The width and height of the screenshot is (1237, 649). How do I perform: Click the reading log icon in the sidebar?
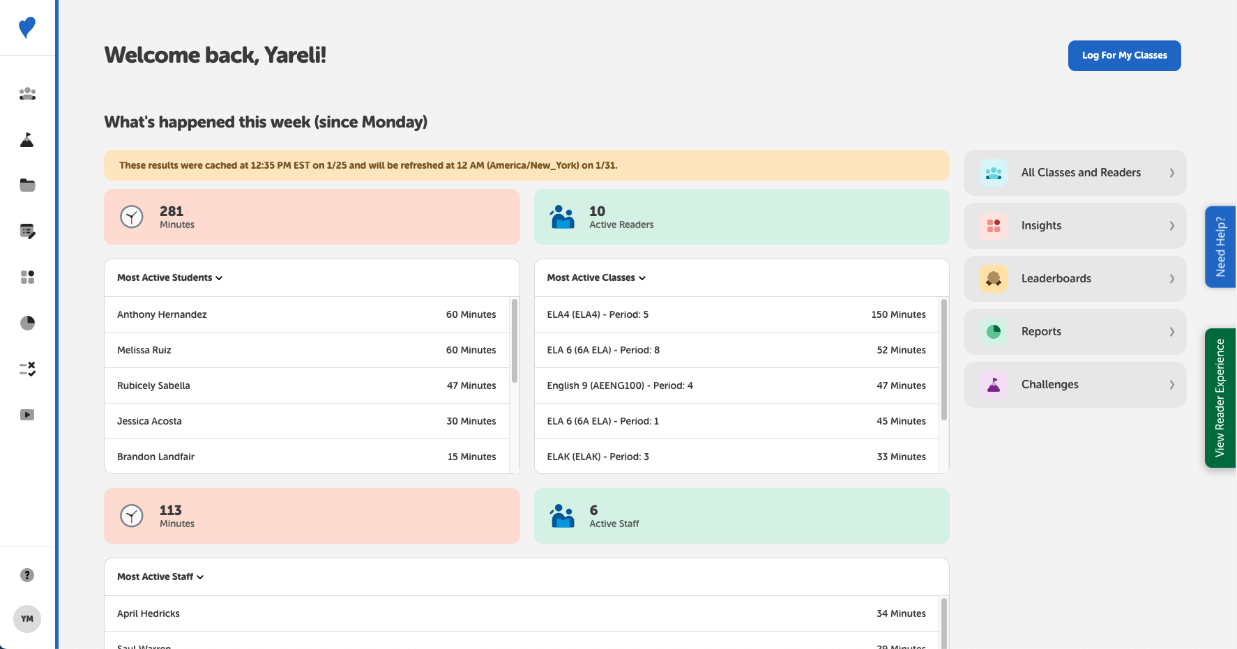click(27, 231)
